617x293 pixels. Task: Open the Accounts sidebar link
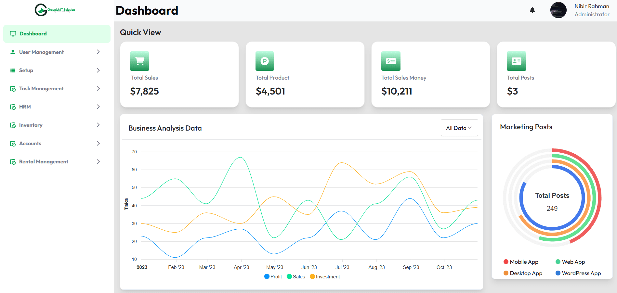30,144
